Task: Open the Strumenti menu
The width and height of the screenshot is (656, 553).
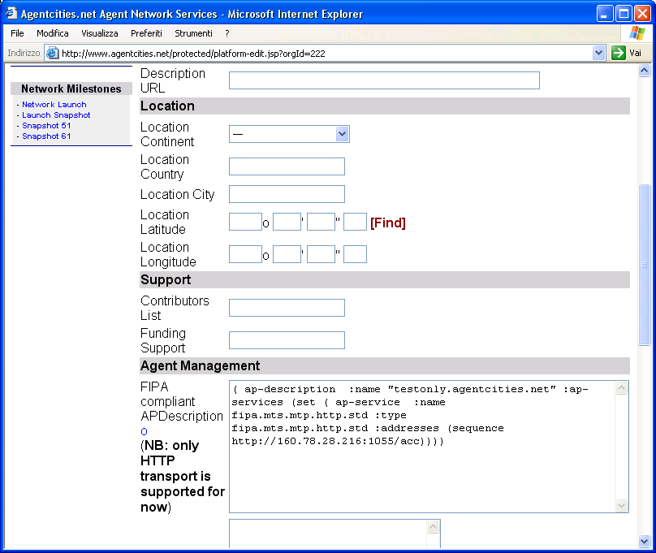Action: coord(193,33)
